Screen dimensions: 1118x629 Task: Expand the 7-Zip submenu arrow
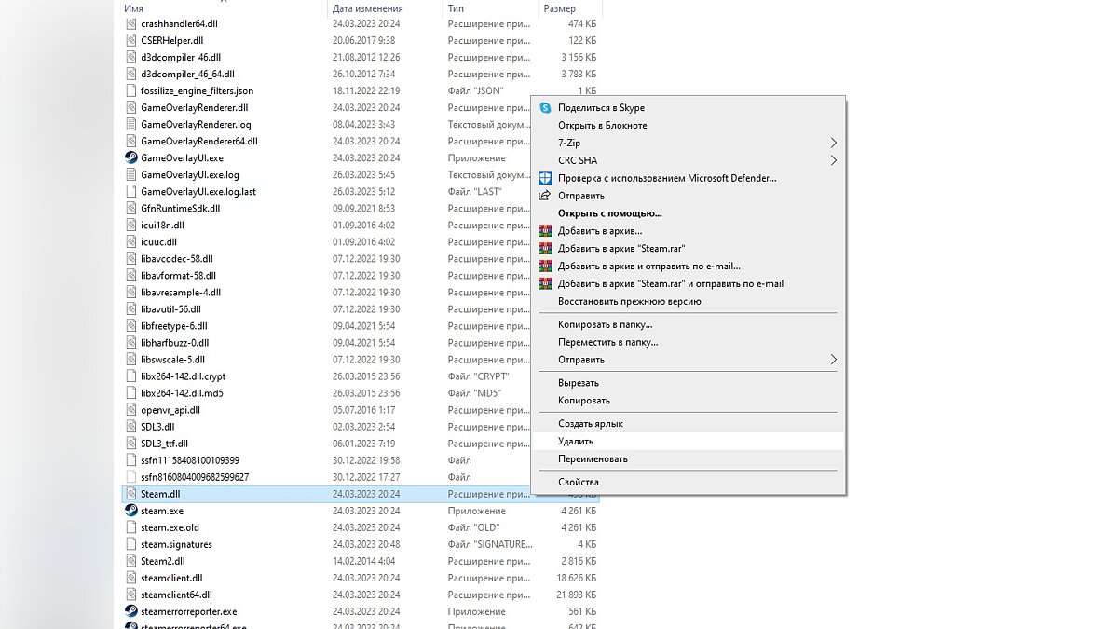(833, 144)
